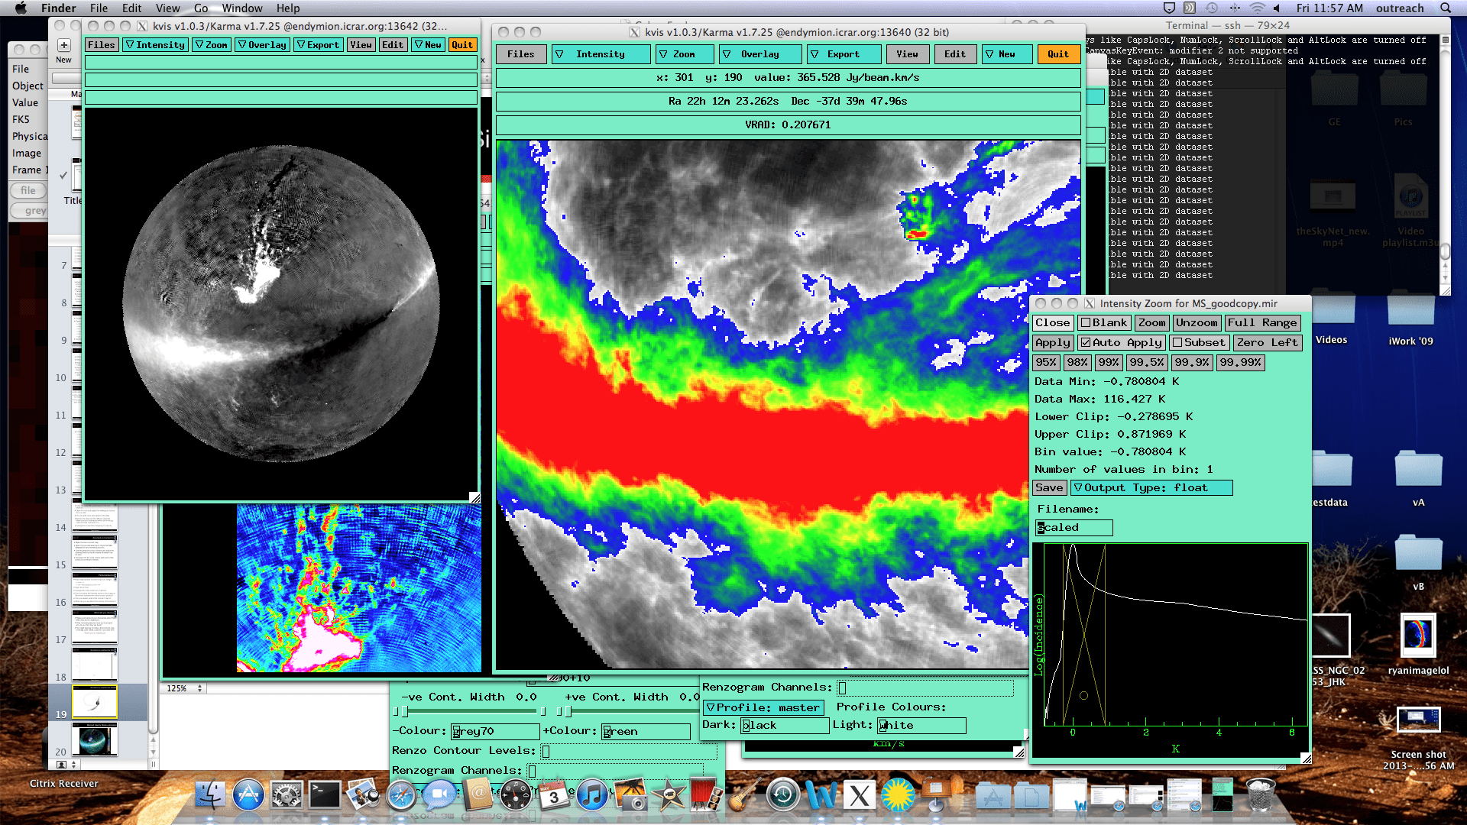Disable Auto Apply in Intensity Zoom
The width and height of the screenshot is (1467, 825).
[x=1122, y=343]
